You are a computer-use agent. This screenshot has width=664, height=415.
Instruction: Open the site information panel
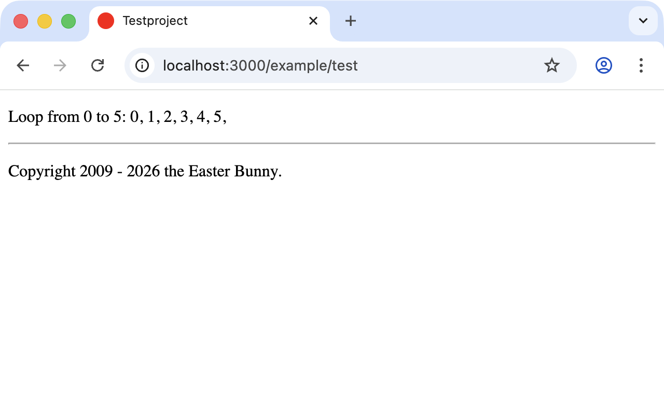(x=142, y=65)
